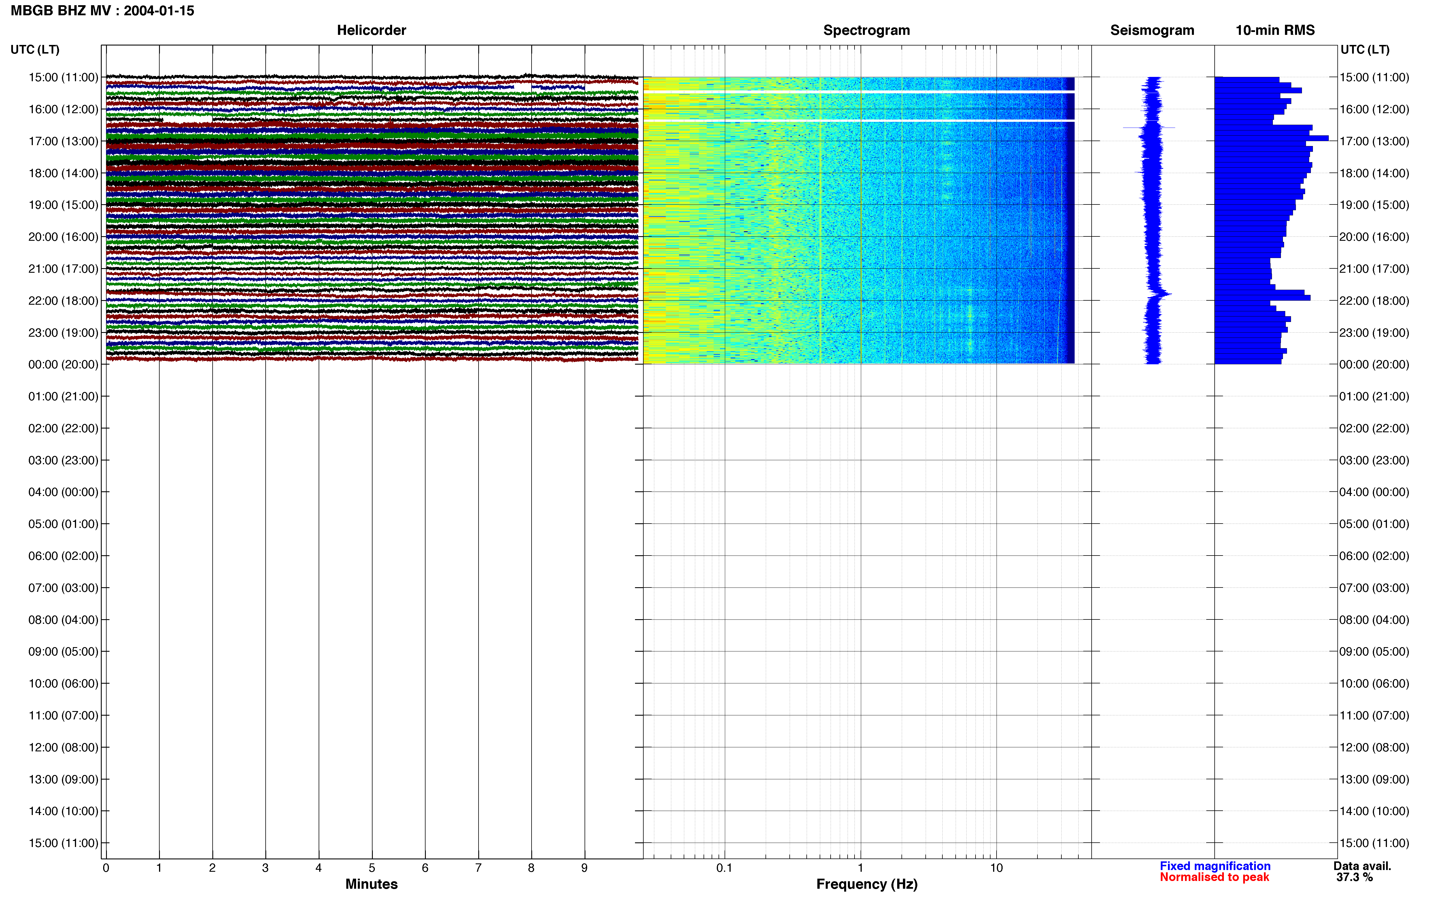This screenshot has width=1446, height=904.
Task: Click the 12:00 (08:00) label on the Helicorder axis
Action: 63,747
